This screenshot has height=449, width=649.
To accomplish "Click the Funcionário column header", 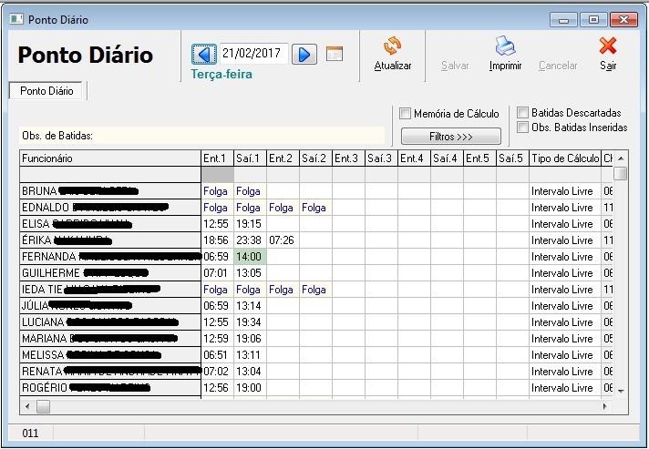I will click(x=109, y=158).
